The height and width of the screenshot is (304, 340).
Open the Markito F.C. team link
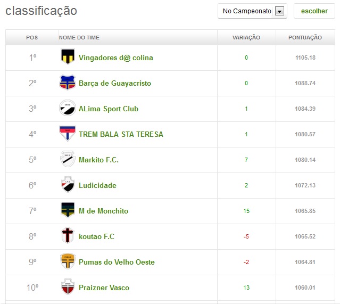[98, 160]
